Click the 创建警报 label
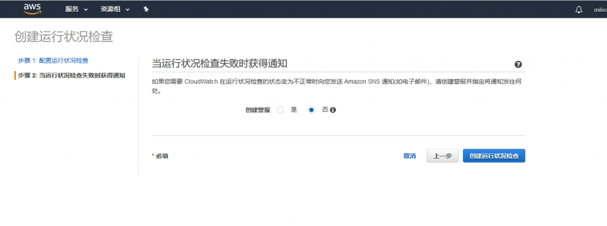Image resolution: width=607 pixels, height=226 pixels. pos(258,109)
